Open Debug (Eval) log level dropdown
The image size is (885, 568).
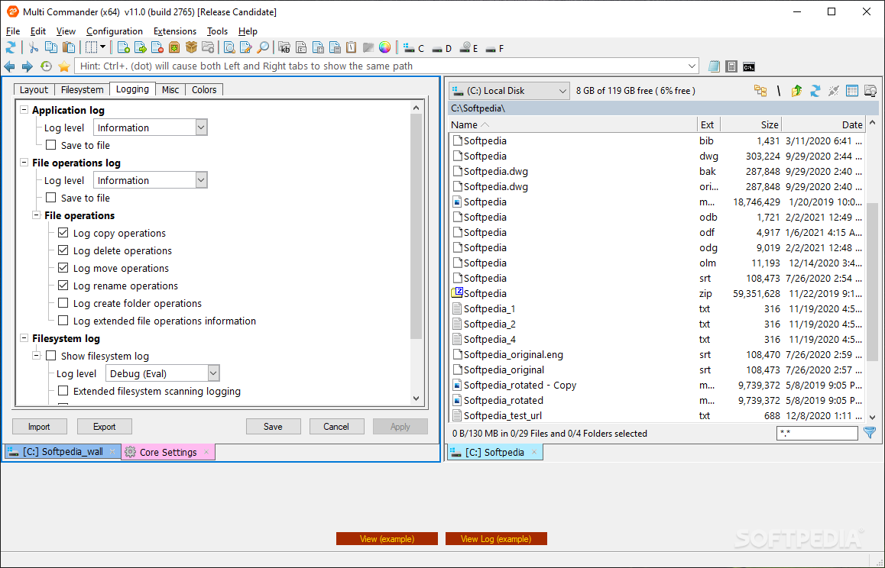pos(213,373)
